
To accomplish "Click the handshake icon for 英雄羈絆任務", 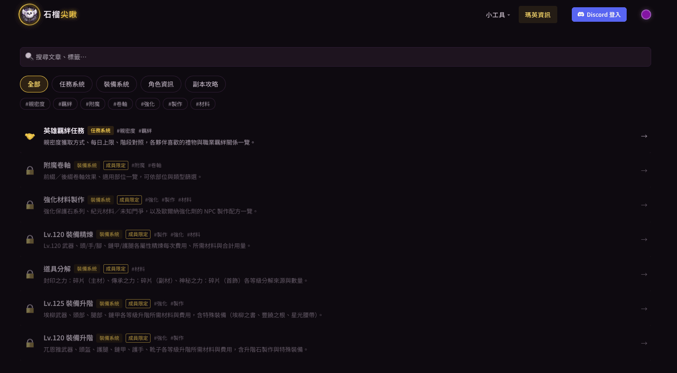I will coord(30,136).
